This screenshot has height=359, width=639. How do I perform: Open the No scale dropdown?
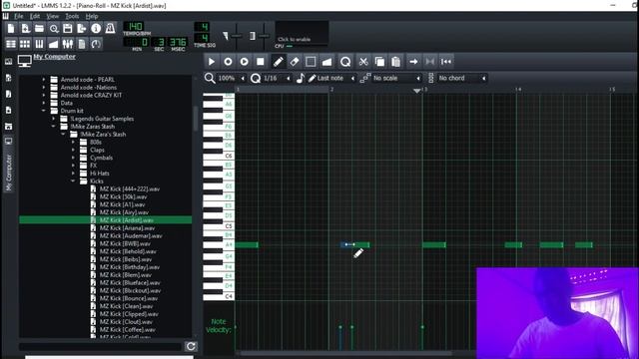(x=396, y=78)
